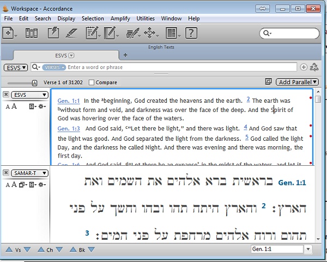Open the File menu
The image size is (327, 262).
[8, 18]
